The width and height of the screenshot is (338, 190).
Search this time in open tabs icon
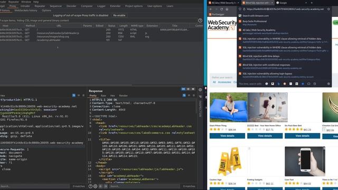pyautogui.click(x=308, y=84)
